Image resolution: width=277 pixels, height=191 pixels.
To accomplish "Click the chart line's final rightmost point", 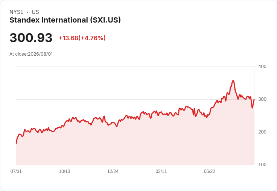I will (254, 100).
